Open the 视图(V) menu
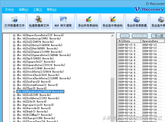The image size is (165, 122). pos(23,10)
